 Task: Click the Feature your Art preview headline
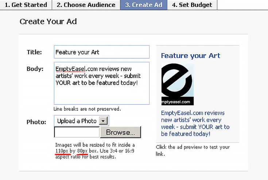point(191,56)
